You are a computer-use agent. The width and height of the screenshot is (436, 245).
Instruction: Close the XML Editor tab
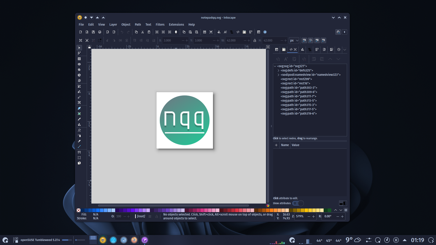(x=295, y=50)
